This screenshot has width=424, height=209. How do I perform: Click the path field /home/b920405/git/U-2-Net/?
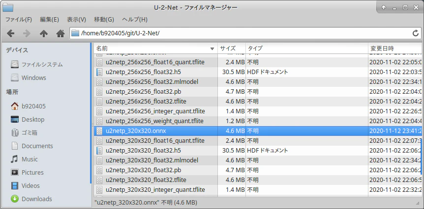(245, 33)
